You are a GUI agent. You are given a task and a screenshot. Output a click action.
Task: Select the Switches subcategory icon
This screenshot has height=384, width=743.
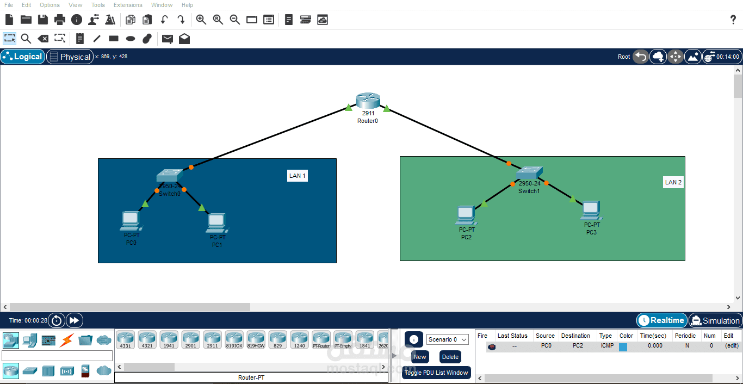29,371
